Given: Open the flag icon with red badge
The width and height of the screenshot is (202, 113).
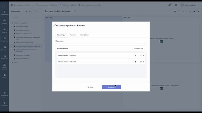Looking at the screenshot, I should [x=170, y=5].
